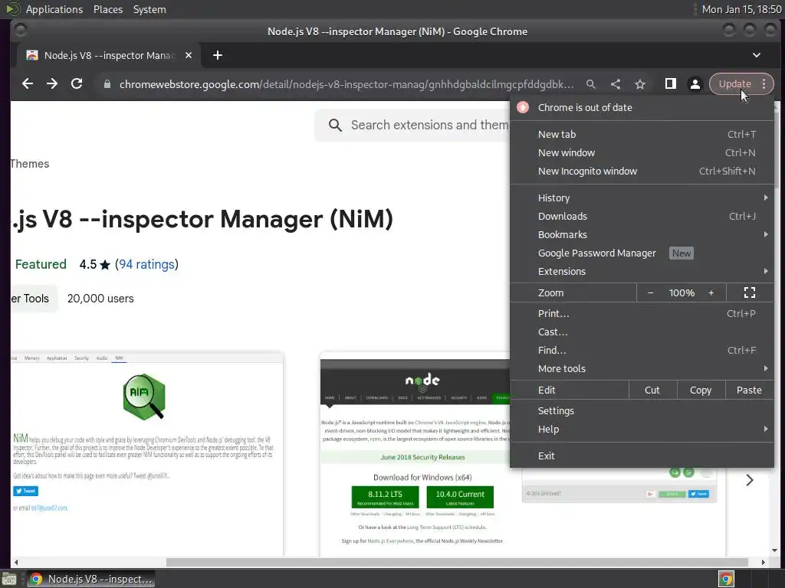This screenshot has width=785, height=588.
Task: Open the Applications menu
Action: pos(54,9)
